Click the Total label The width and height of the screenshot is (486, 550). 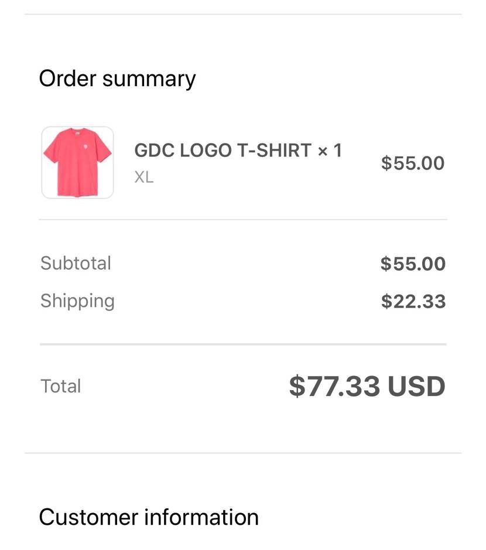pos(61,386)
